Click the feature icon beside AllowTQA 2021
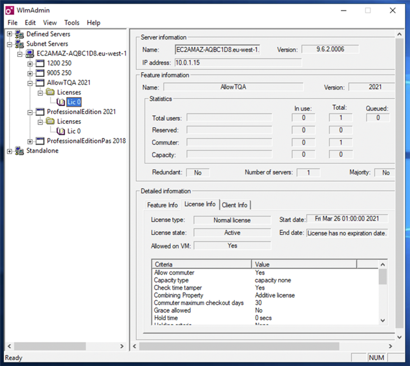 point(40,83)
